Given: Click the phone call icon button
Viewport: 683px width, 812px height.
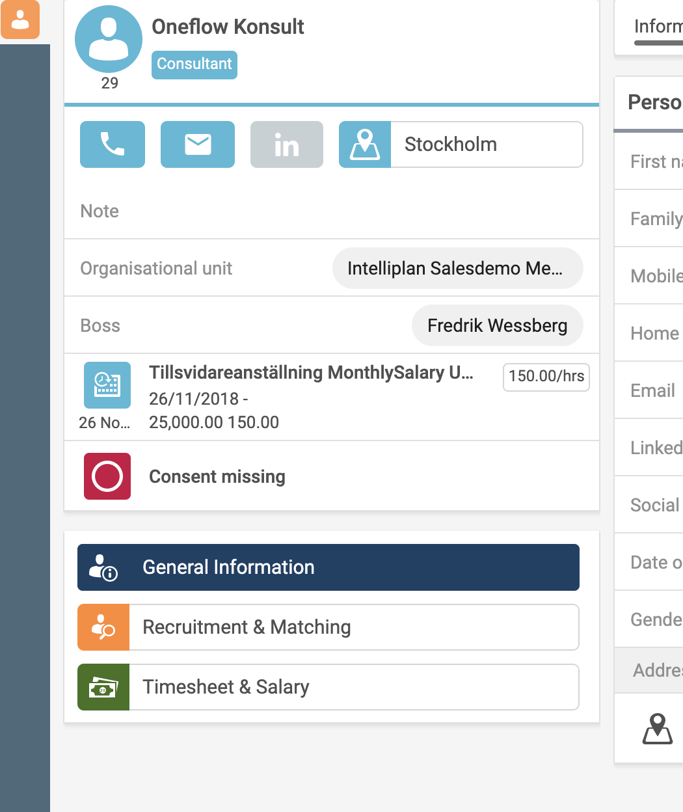Looking at the screenshot, I should click(113, 144).
